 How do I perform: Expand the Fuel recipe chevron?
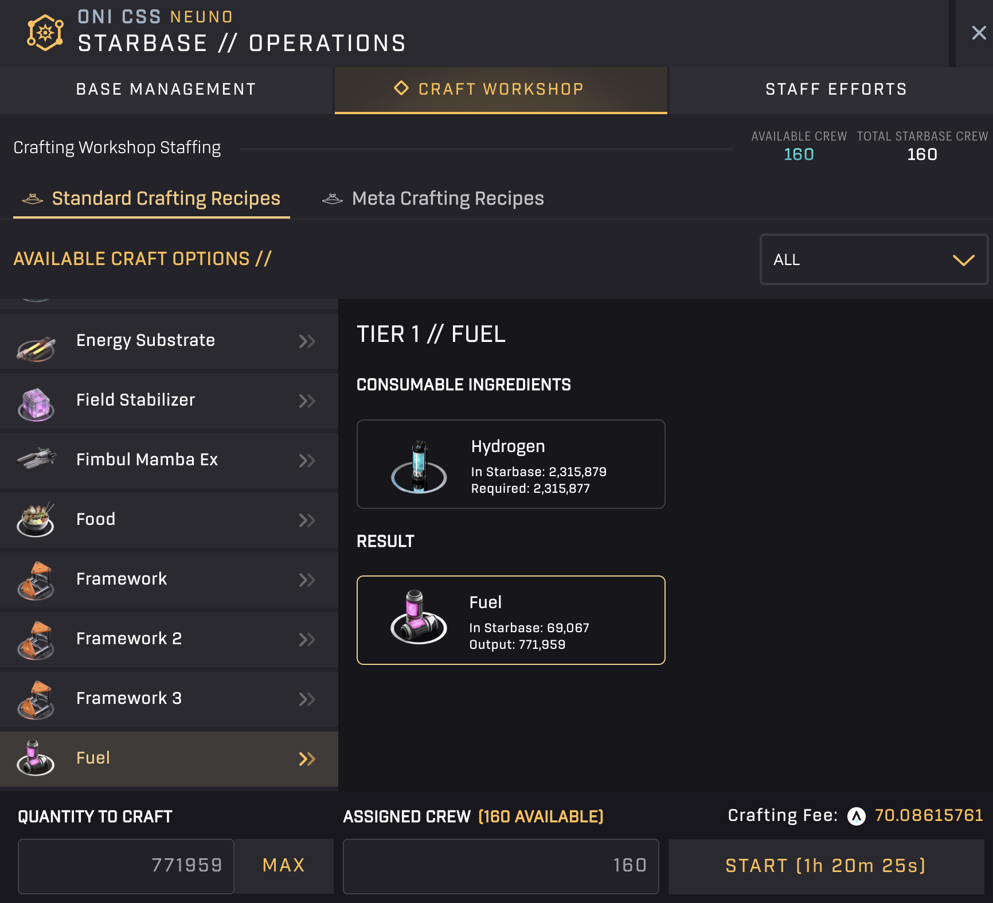click(307, 758)
